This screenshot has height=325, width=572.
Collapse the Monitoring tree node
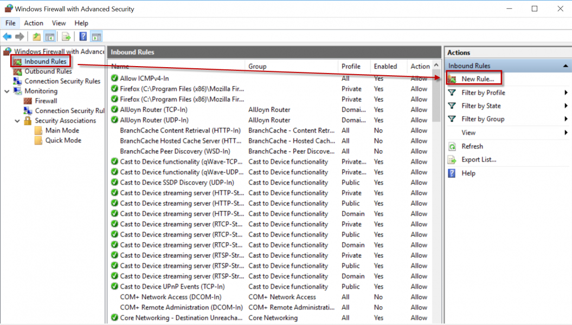[x=7, y=91]
